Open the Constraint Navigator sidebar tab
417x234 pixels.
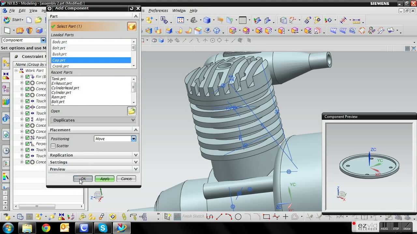coord(6,75)
